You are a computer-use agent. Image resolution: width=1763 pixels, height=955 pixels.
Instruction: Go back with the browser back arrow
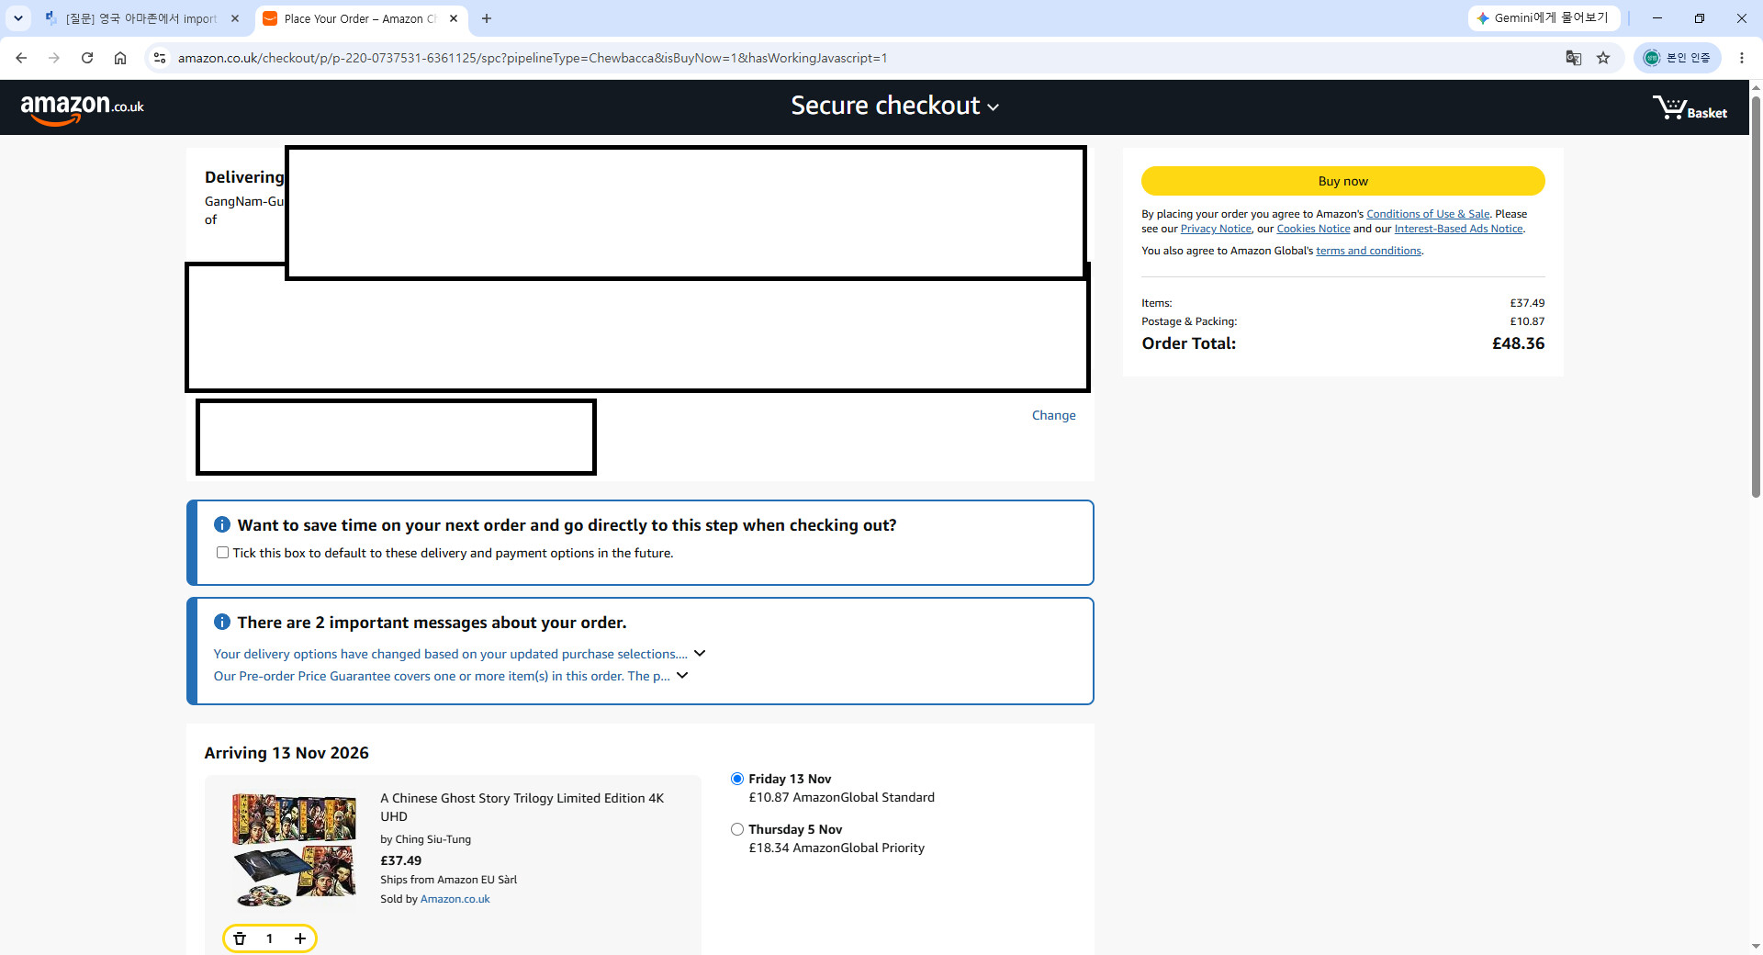click(x=21, y=58)
